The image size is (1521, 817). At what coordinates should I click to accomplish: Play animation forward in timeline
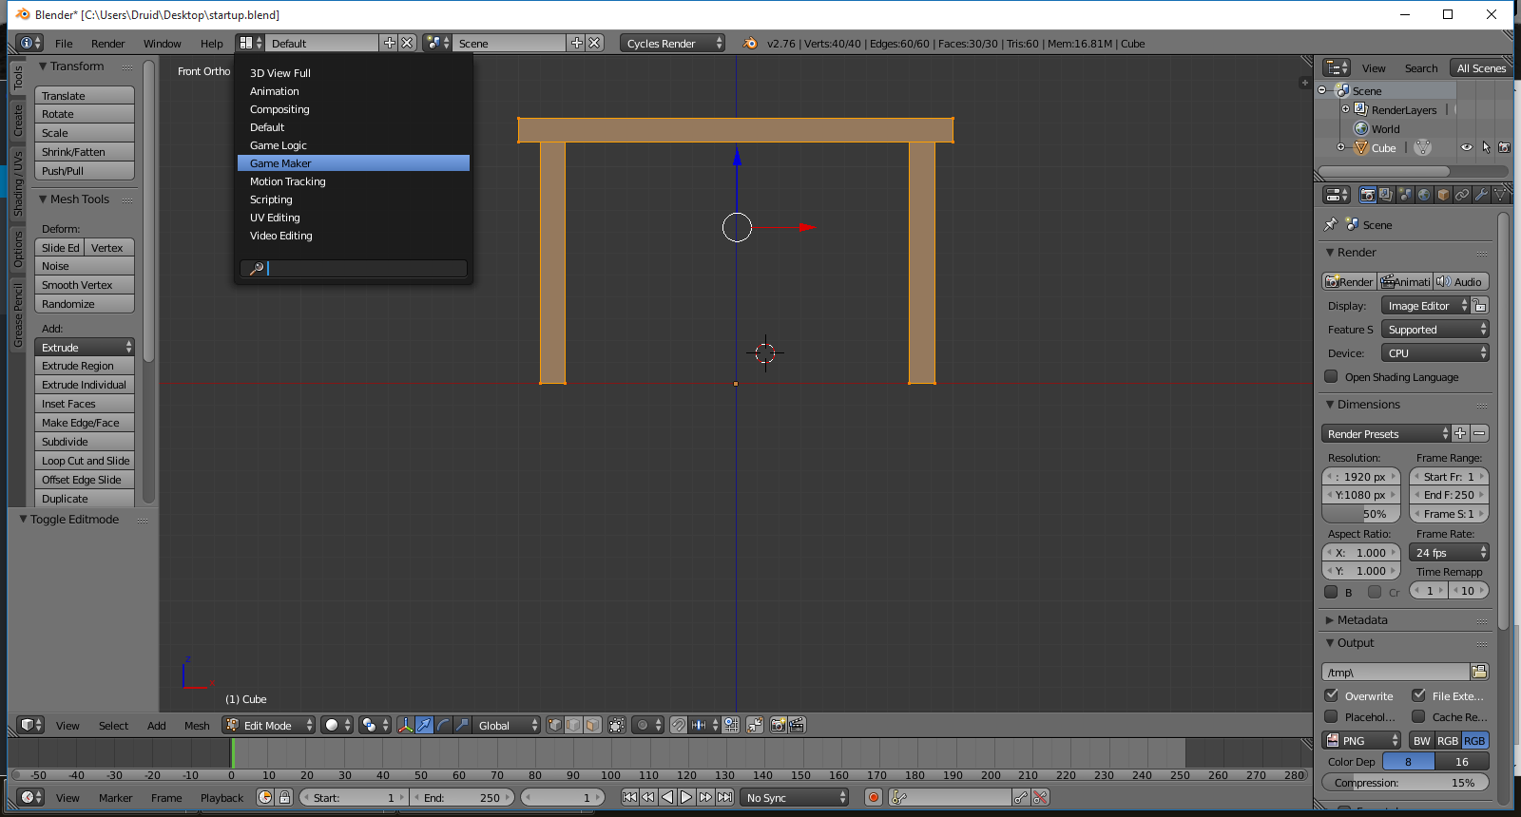coord(686,797)
